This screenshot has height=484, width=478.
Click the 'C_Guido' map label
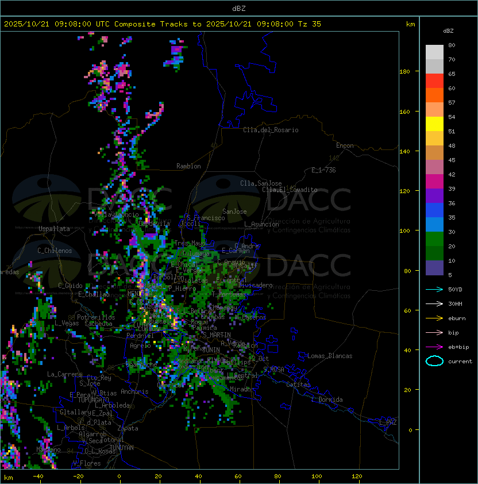[x=70, y=286]
